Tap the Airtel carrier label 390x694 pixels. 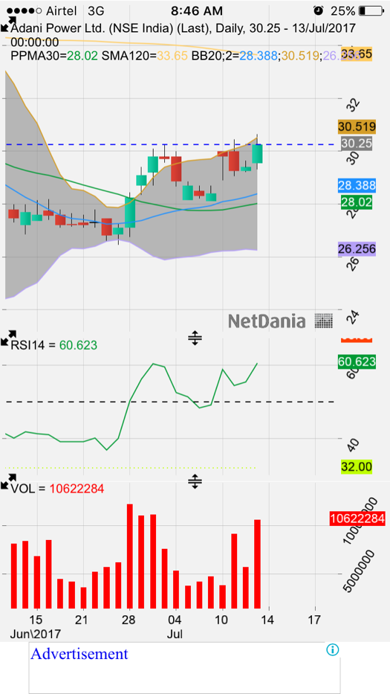[62, 10]
